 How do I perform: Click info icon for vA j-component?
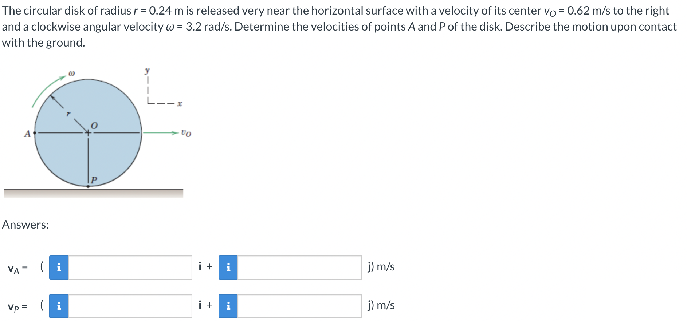pos(228,267)
